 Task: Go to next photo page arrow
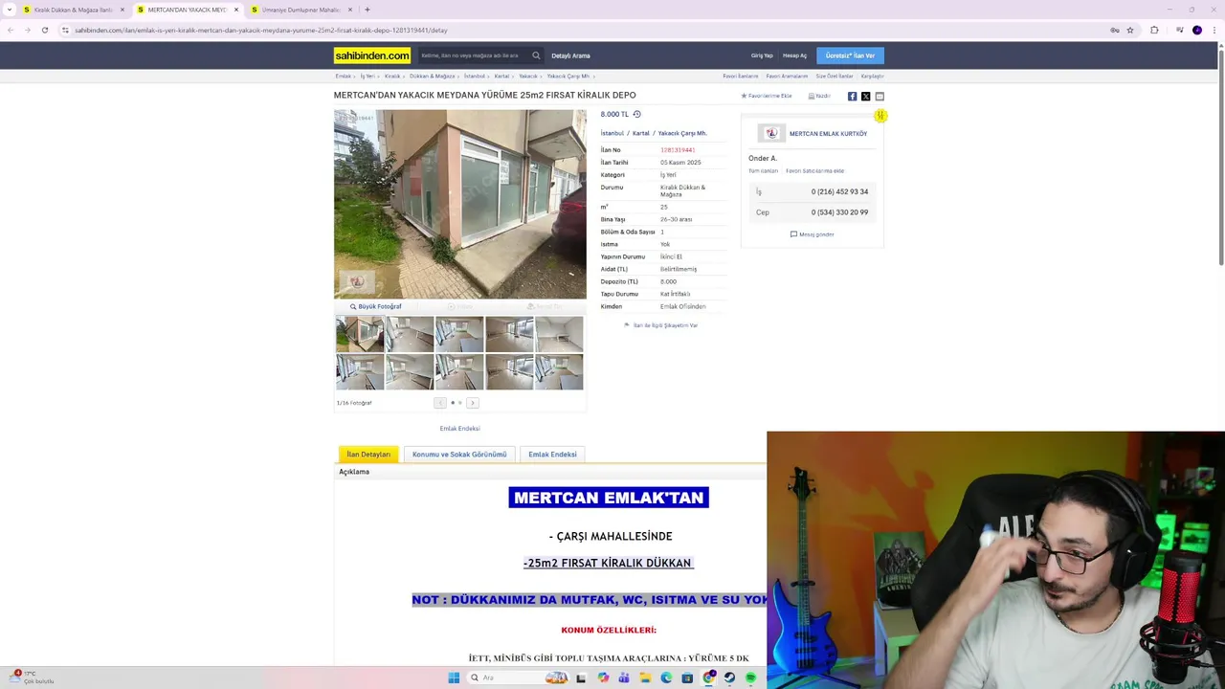click(x=472, y=403)
